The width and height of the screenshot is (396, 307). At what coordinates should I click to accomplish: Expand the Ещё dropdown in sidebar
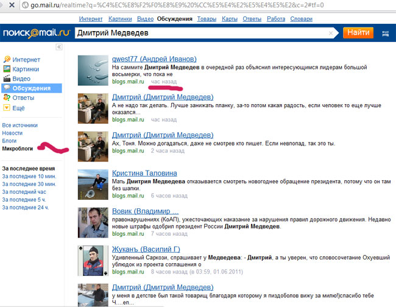click(x=7, y=108)
